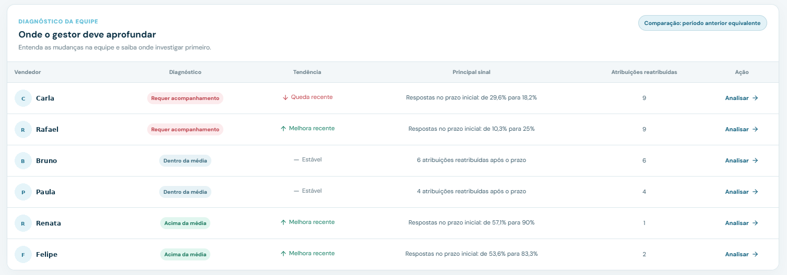
Task: Click Felipe's reassigned count of 2
Action: coord(644,254)
